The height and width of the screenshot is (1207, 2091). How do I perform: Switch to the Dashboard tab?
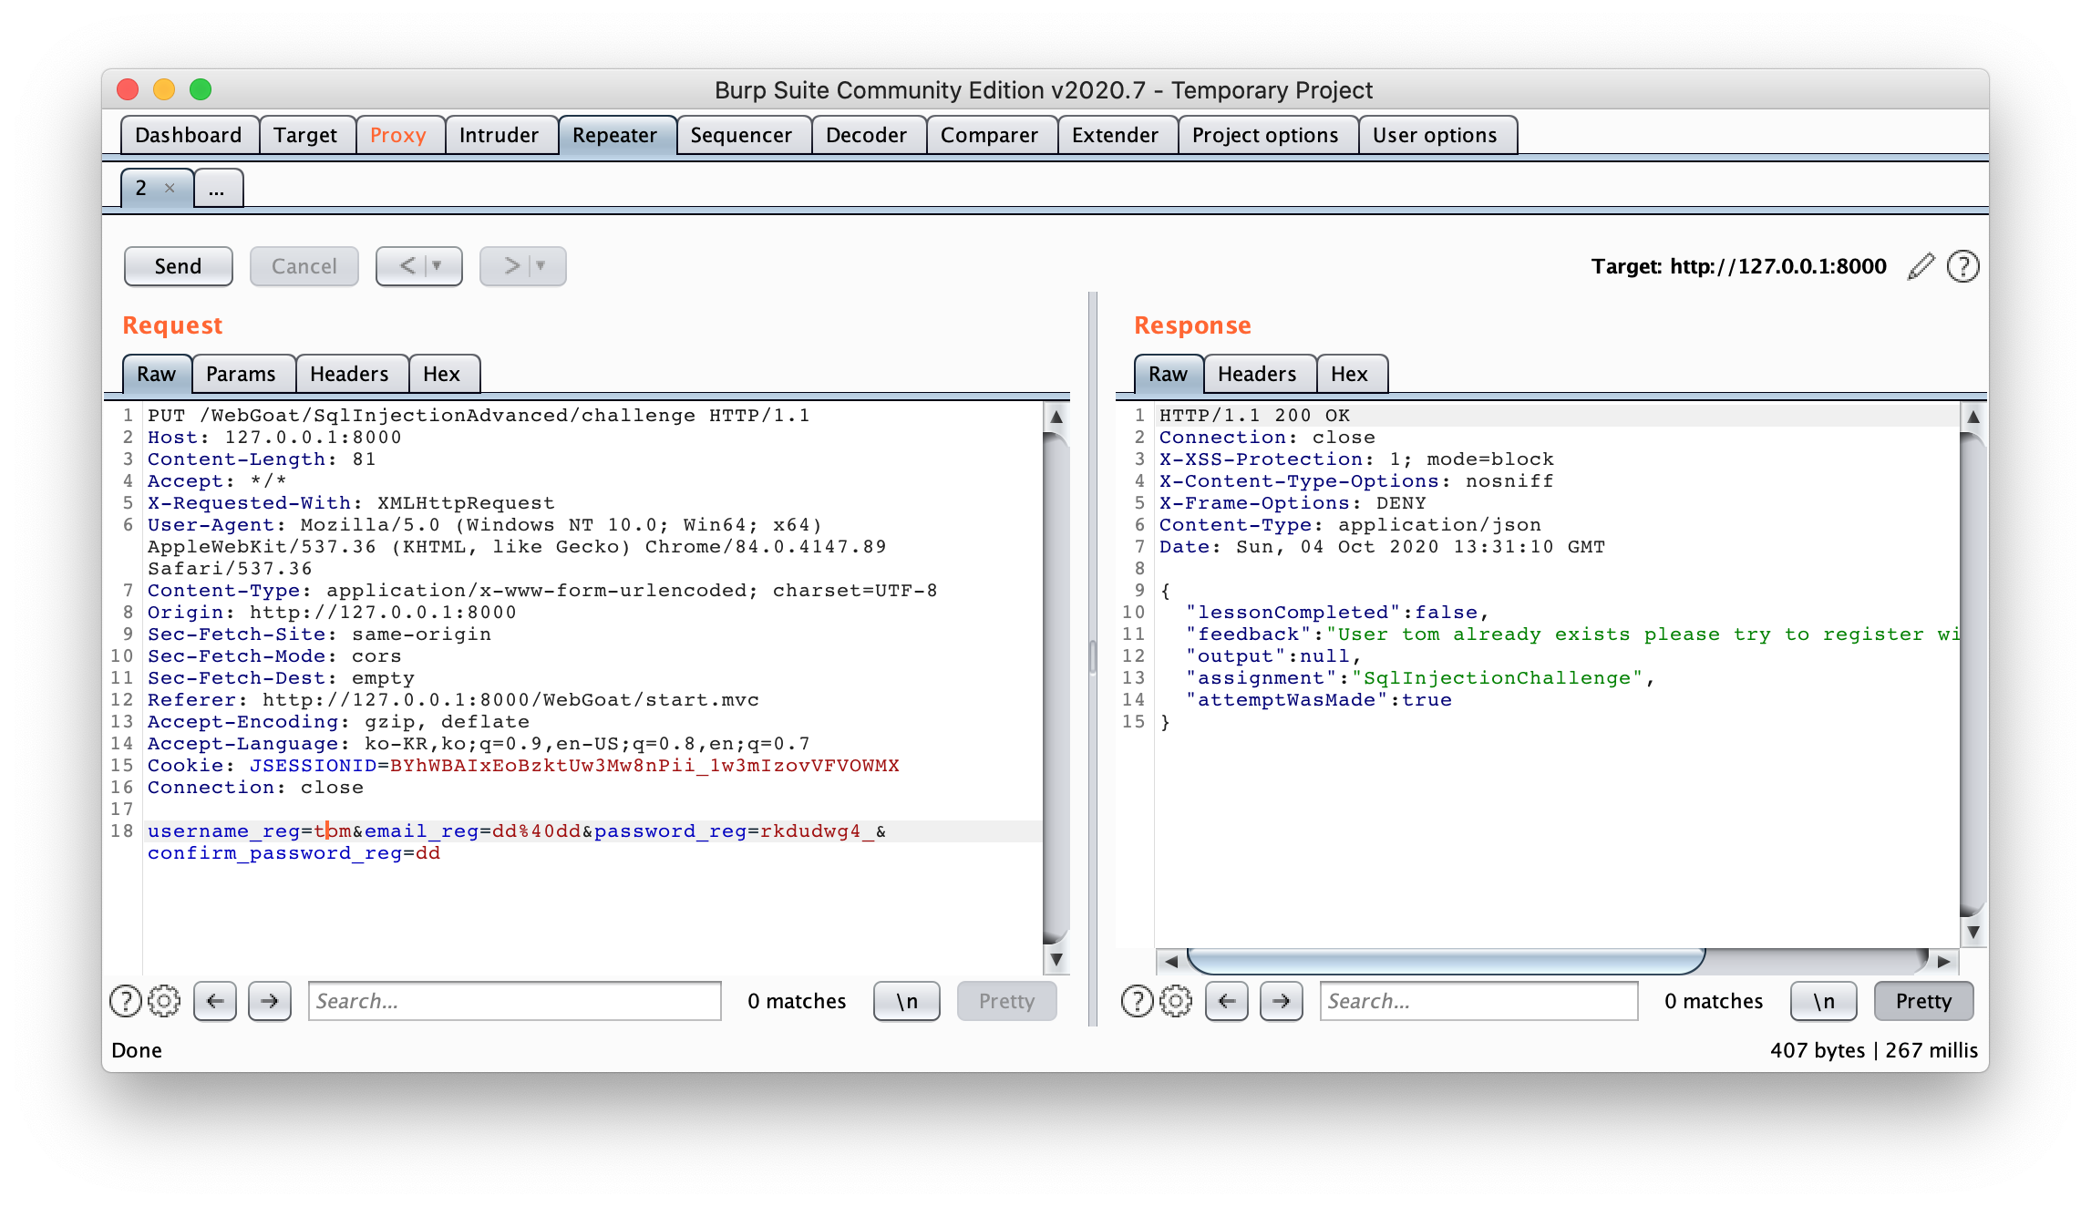pyautogui.click(x=189, y=135)
